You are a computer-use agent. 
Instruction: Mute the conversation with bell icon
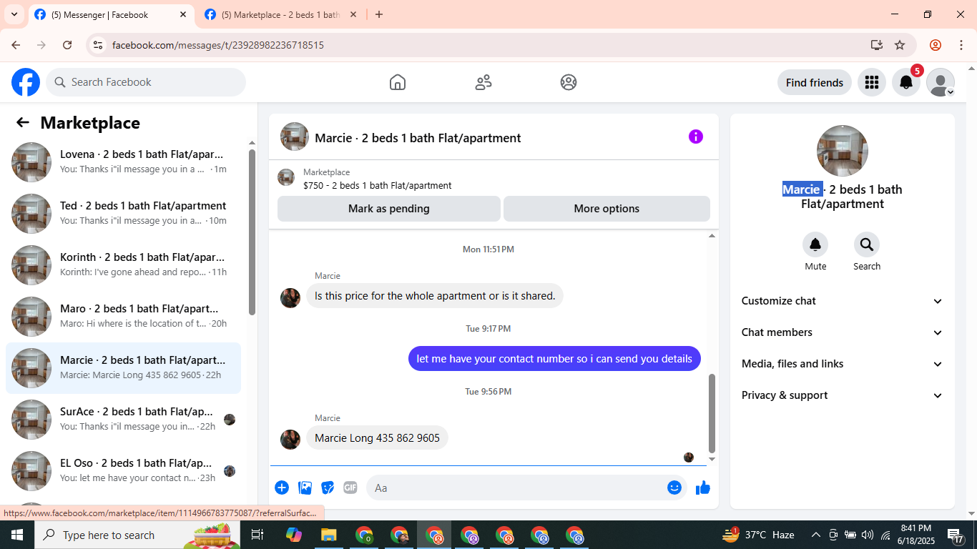click(x=815, y=245)
